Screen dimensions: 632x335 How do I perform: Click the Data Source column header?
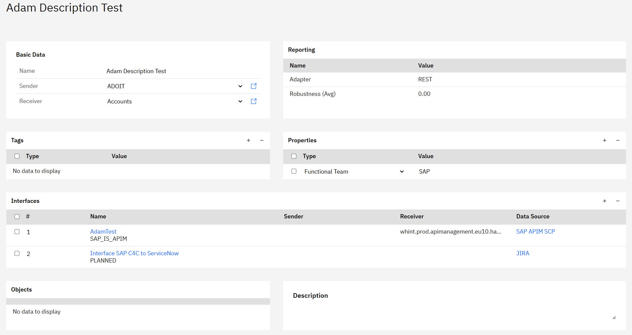point(532,216)
